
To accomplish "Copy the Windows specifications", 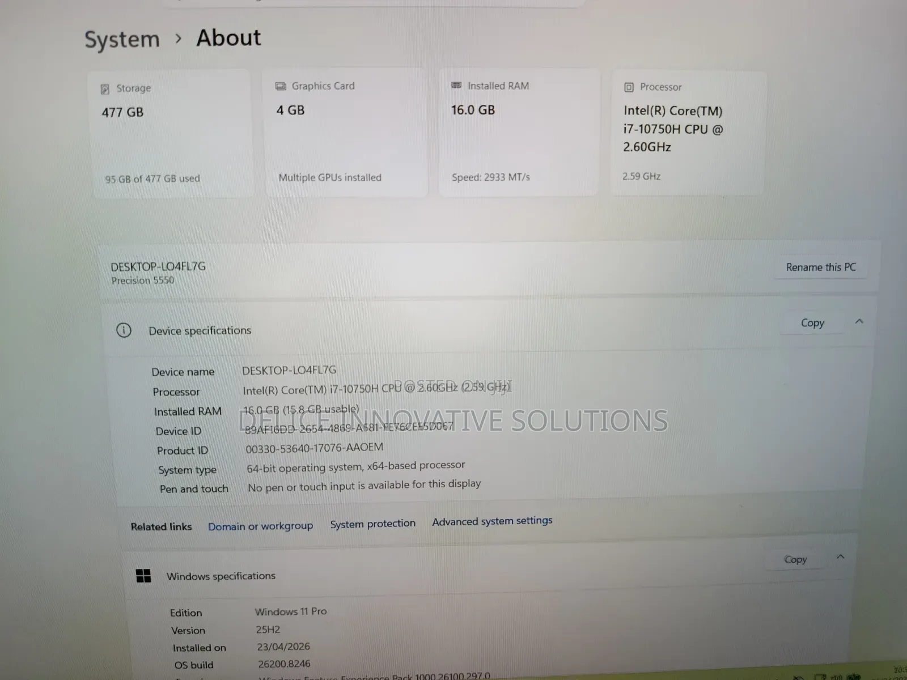I will click(795, 559).
